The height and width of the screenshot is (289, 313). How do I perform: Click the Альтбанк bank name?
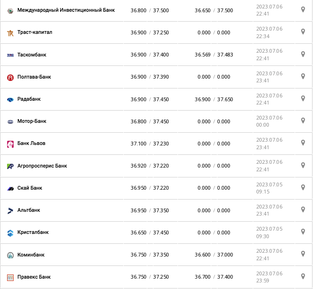tap(29, 210)
